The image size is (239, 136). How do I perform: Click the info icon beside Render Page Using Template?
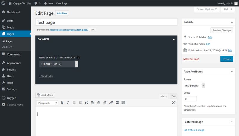[x=78, y=58]
